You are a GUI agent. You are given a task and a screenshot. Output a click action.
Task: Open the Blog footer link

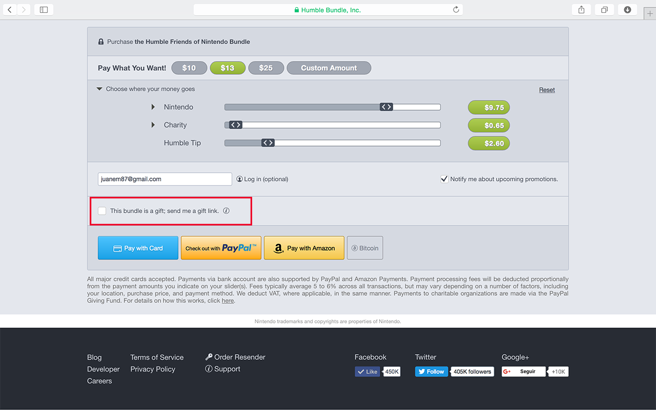pyautogui.click(x=94, y=357)
